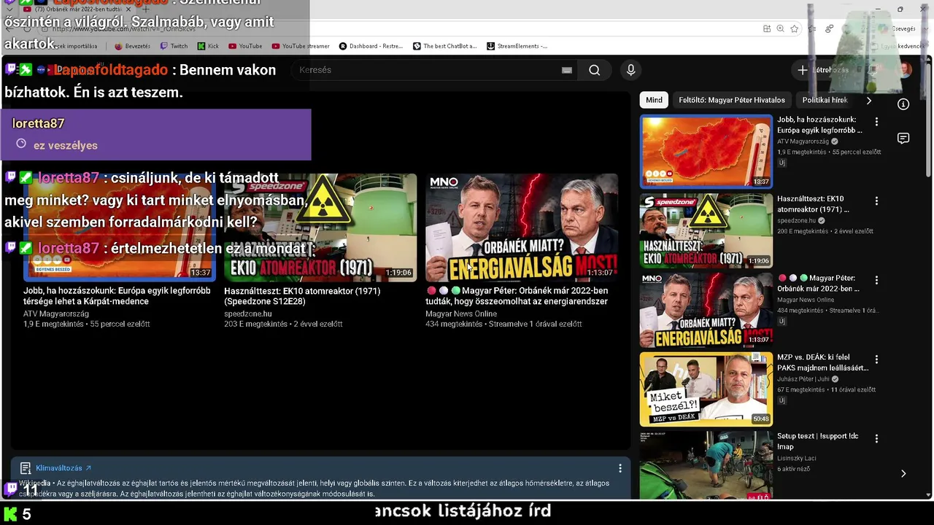This screenshot has width=934, height=525.
Task: Open the large EK10 Atomreaktor thumbnail in the grid
Action: (320, 227)
